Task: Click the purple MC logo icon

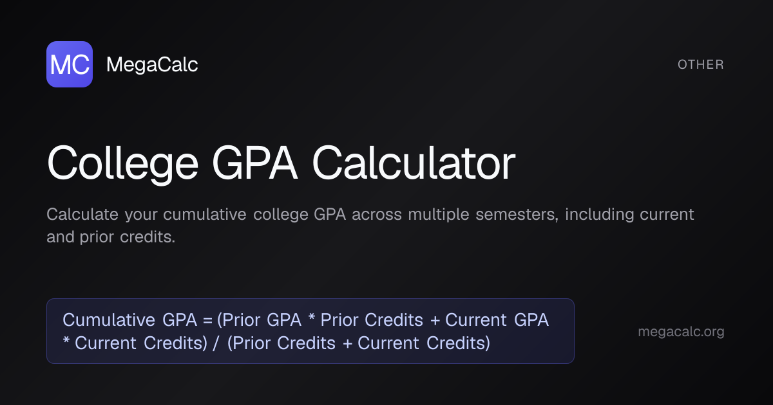Action: pyautogui.click(x=70, y=64)
